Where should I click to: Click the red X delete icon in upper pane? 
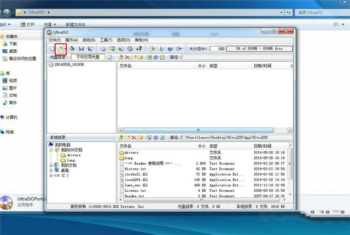[x=127, y=57]
